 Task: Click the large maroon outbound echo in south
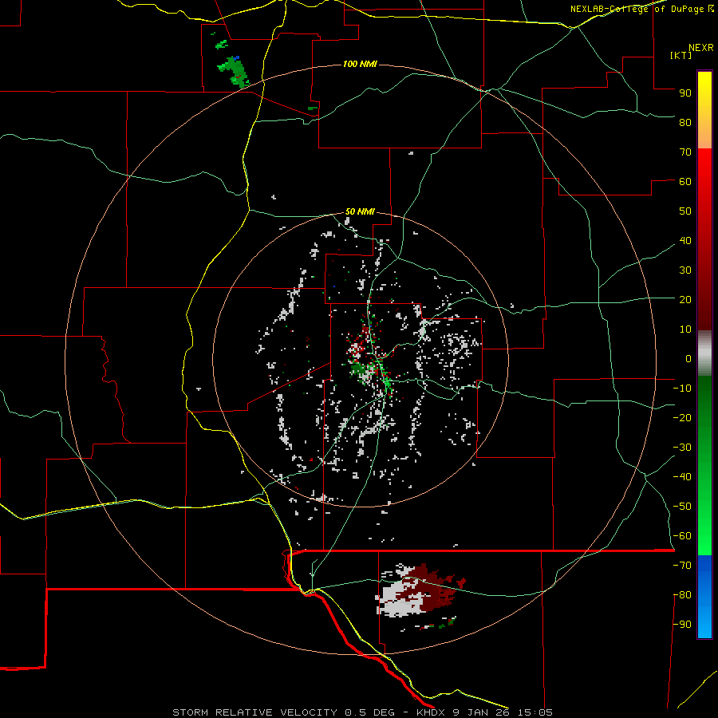pos(432,589)
